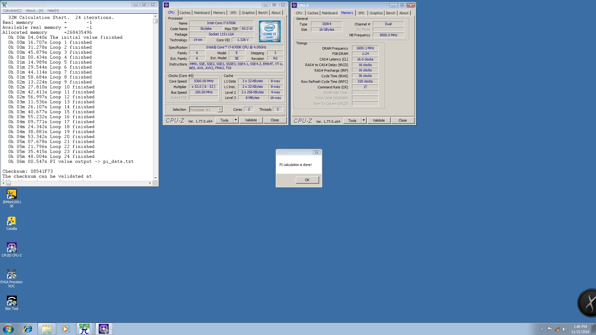Open the SPD tab in the right CPU-Z window
The height and width of the screenshot is (335, 596).
[361, 13]
